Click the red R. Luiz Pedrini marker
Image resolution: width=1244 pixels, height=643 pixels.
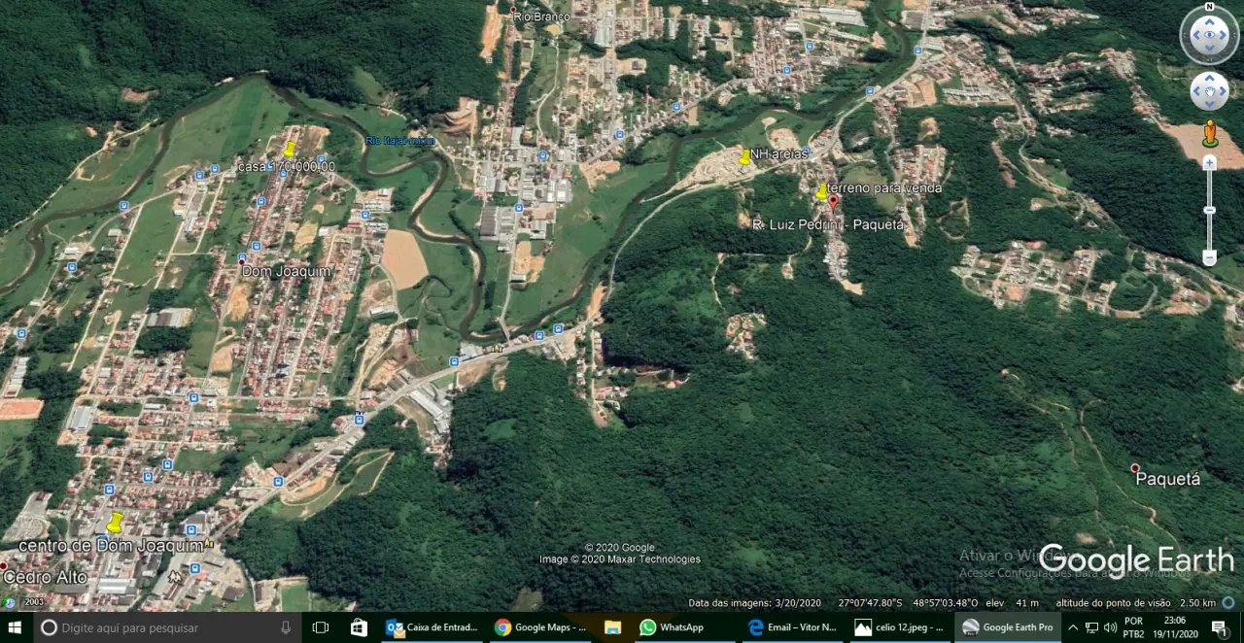(833, 200)
